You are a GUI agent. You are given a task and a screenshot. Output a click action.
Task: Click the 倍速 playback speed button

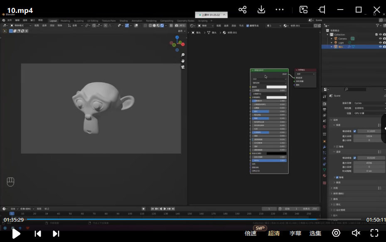click(251, 233)
